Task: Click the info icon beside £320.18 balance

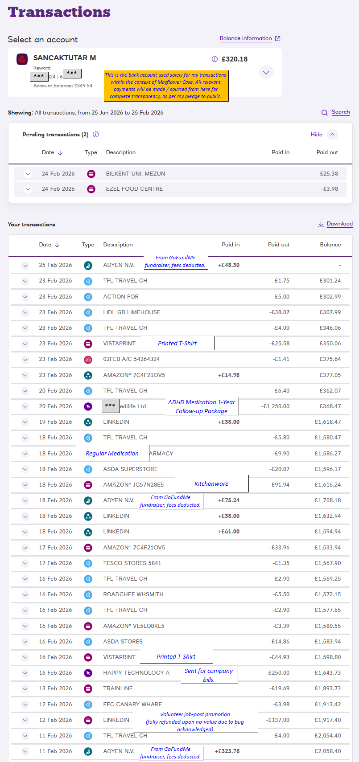Action: (215, 59)
